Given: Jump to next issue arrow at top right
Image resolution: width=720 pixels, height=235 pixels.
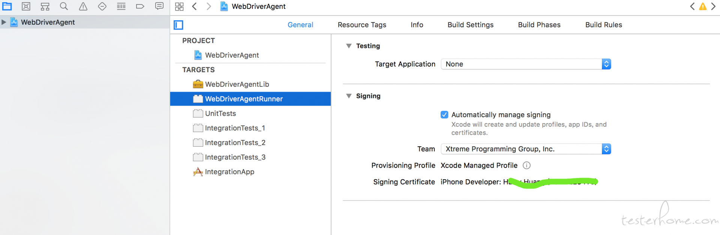Looking at the screenshot, I should [x=713, y=6].
